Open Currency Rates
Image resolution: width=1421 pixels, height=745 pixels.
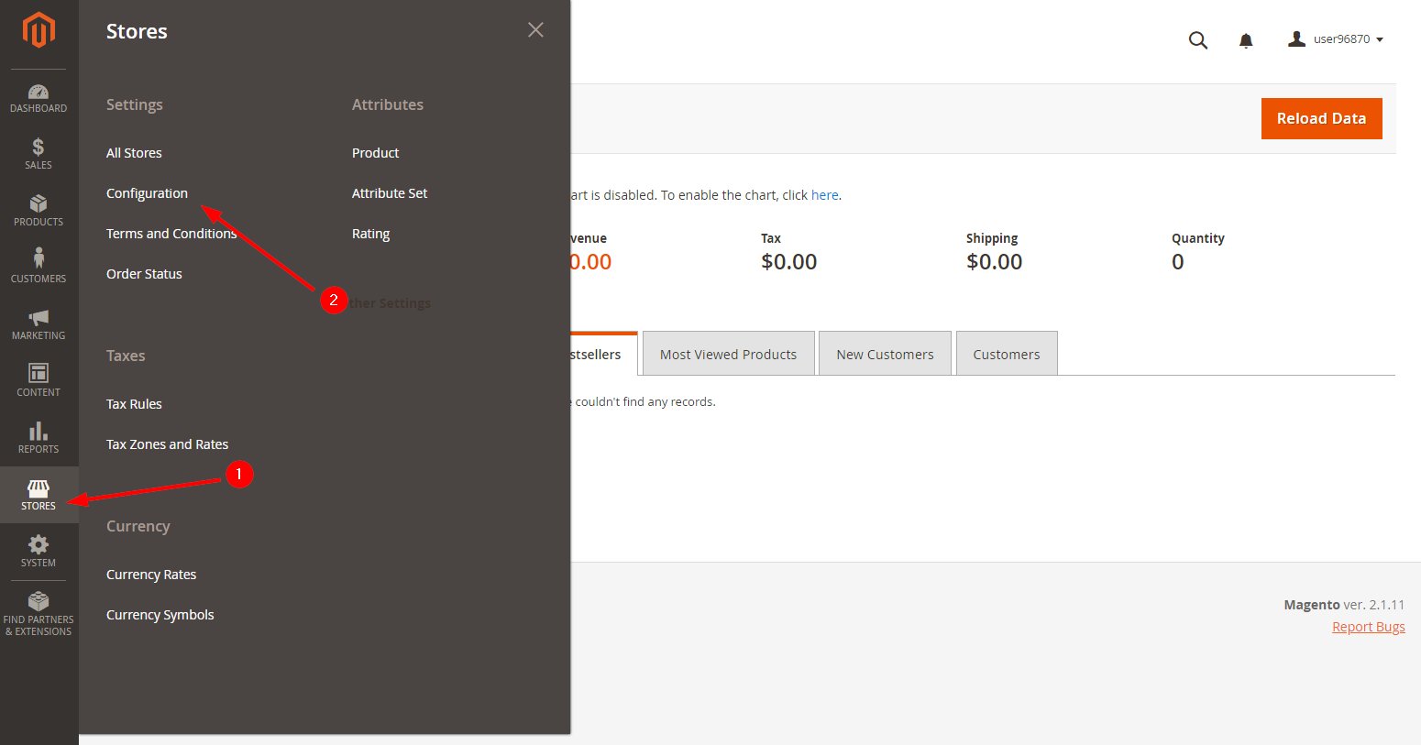151,575
